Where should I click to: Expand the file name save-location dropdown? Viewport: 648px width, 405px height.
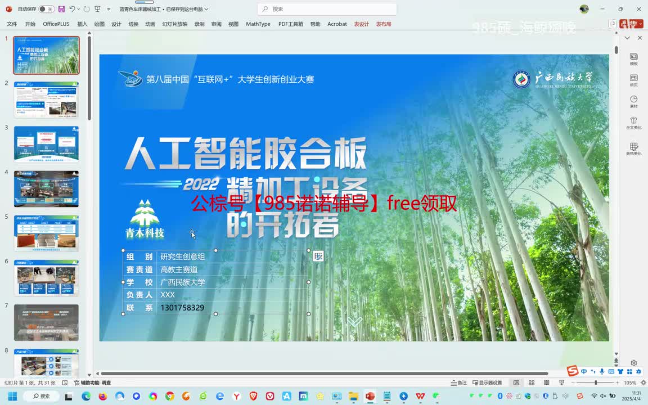206,9
